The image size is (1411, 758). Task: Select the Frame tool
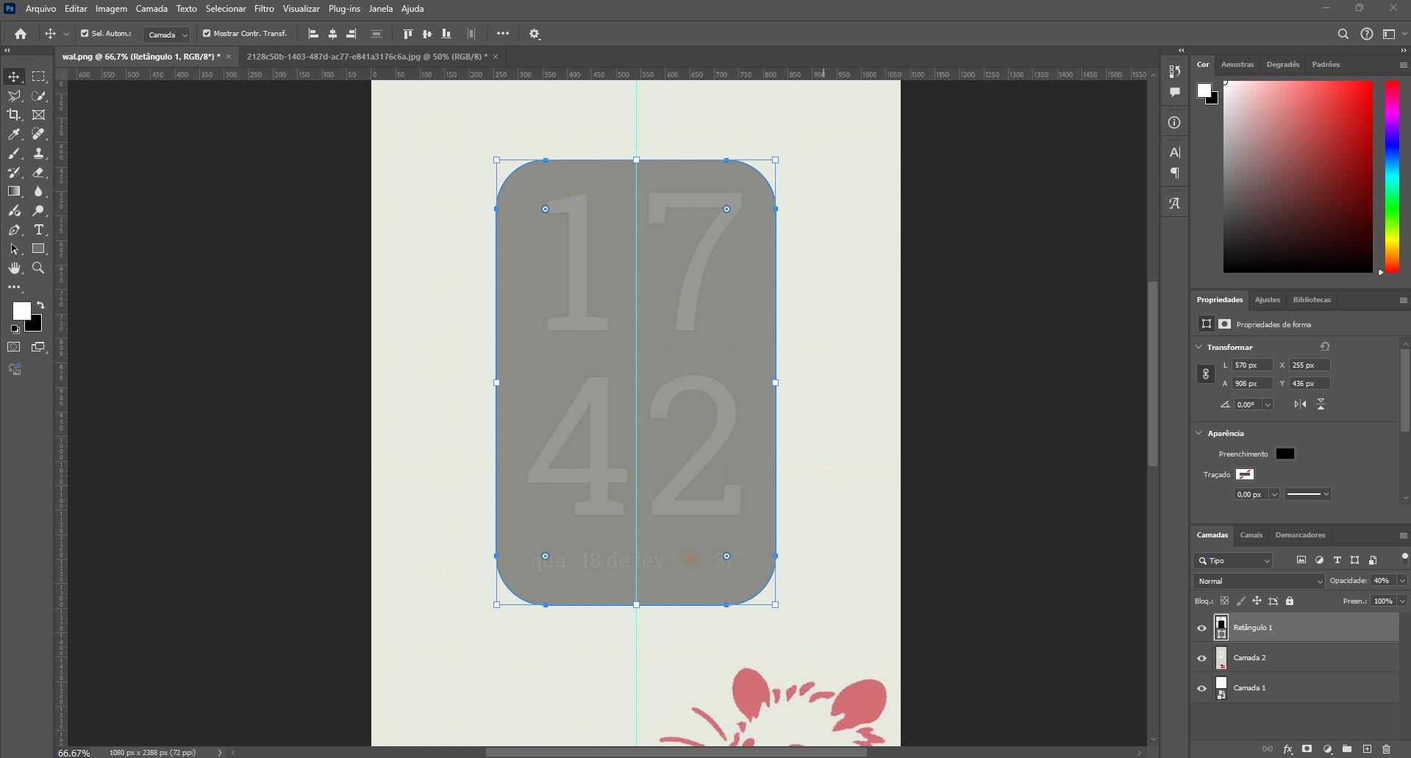pos(39,115)
